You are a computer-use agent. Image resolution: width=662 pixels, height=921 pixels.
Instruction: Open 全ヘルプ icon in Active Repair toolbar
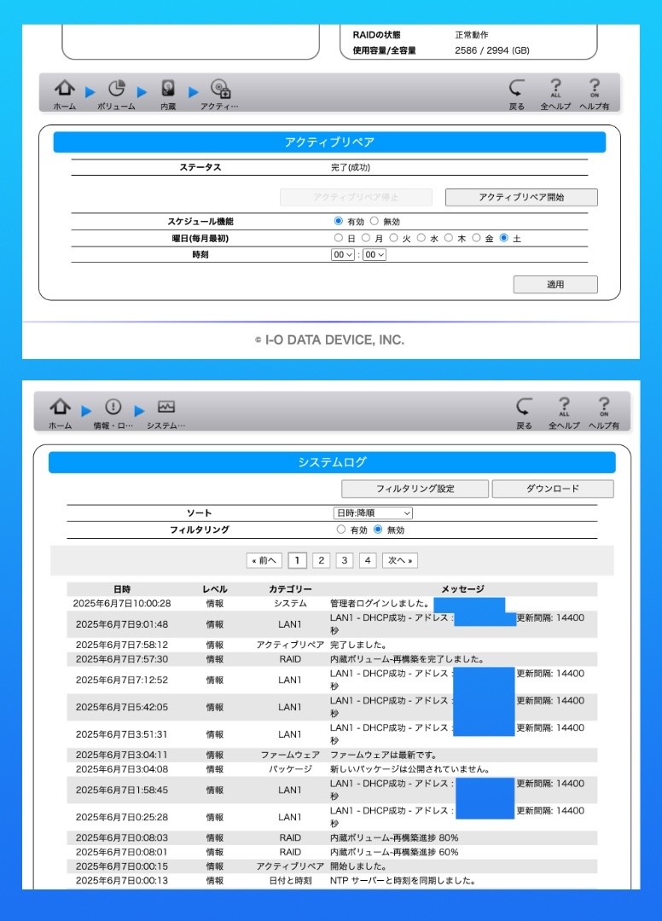coord(555,94)
